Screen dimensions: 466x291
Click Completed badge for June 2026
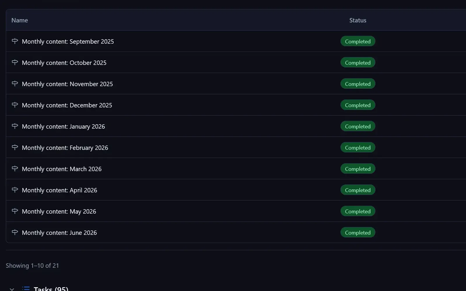pyautogui.click(x=358, y=233)
